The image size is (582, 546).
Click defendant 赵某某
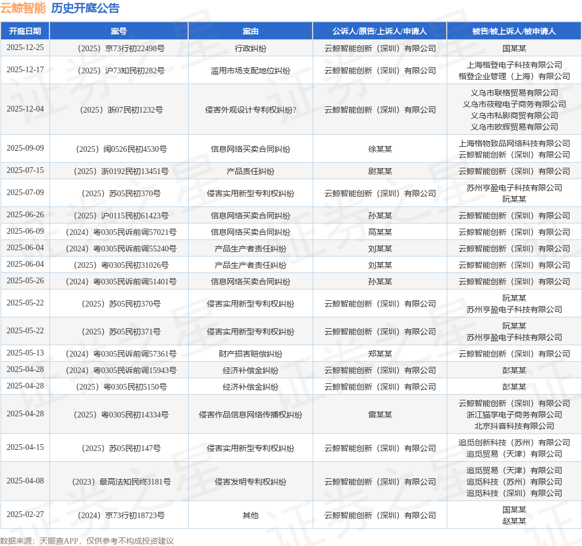[x=514, y=521]
